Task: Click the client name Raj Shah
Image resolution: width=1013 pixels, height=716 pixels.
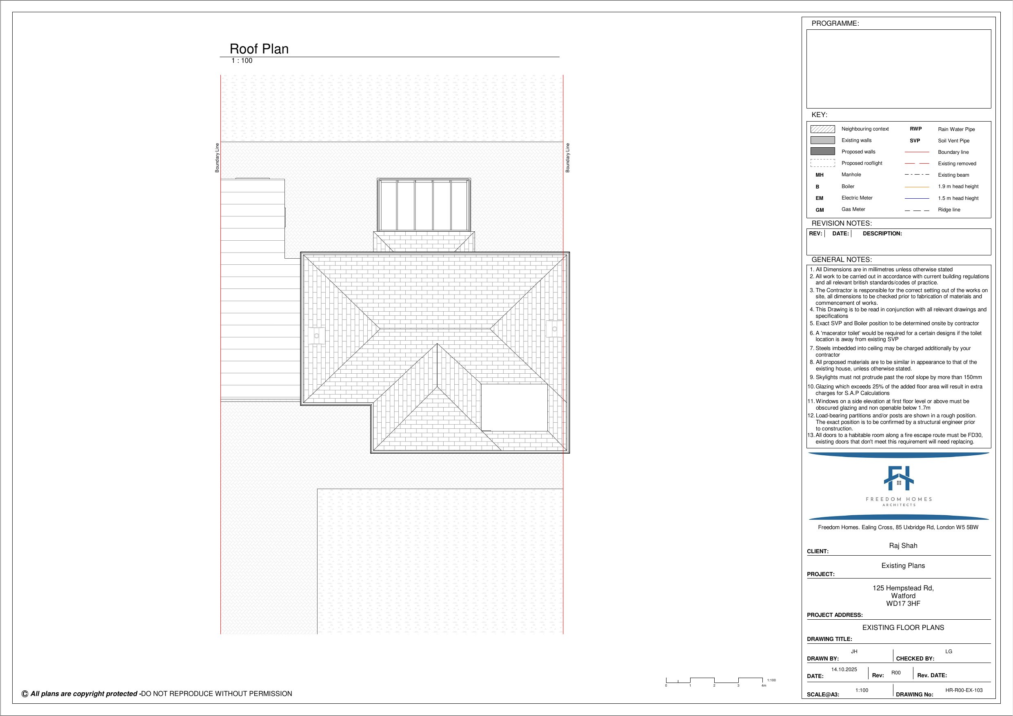Action: coord(903,546)
